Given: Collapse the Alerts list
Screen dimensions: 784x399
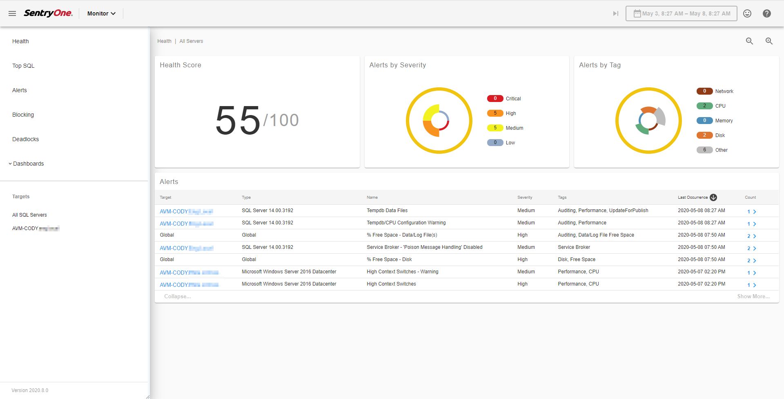Looking at the screenshot, I should 177,297.
